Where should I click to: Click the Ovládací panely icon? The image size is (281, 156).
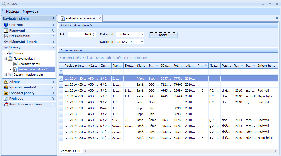(x=6, y=93)
